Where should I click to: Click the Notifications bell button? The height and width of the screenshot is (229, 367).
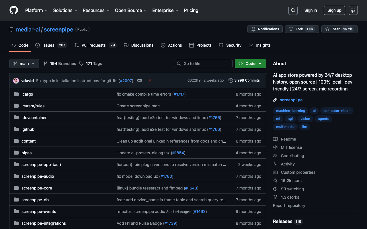pyautogui.click(x=265, y=29)
